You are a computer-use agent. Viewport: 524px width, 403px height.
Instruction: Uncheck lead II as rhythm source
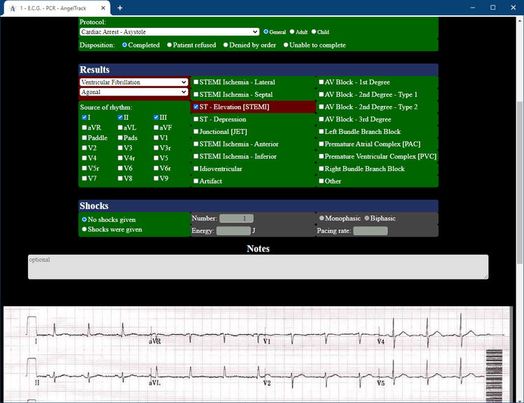(x=120, y=117)
